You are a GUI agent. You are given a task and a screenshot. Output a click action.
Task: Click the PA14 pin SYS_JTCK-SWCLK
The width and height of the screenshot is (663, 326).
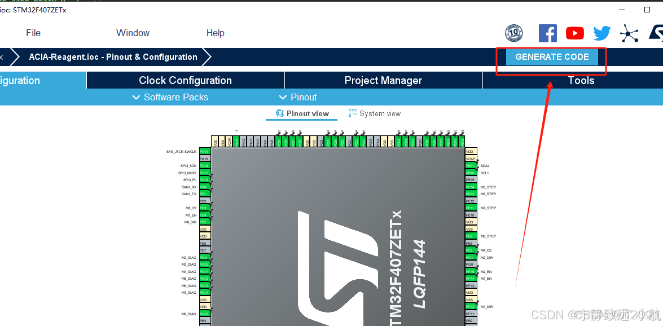205,151
